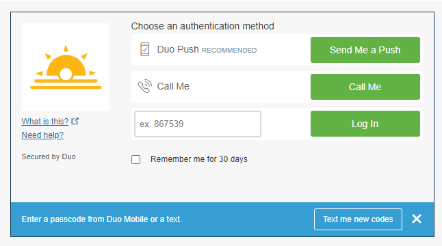Click the "RECOMMENDED" tag next to Duo Push
Screen dimensions: 442x246
point(229,51)
